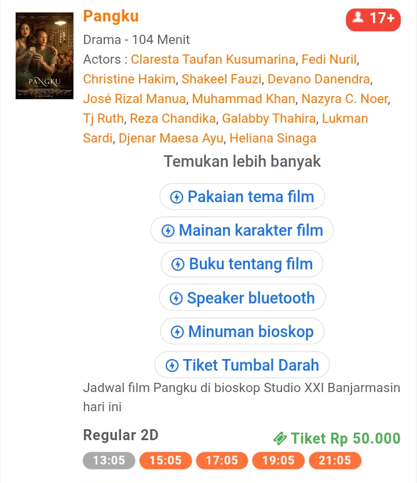
Task: Click the lightning icon beside Buku tentang film
Action: pos(178,264)
